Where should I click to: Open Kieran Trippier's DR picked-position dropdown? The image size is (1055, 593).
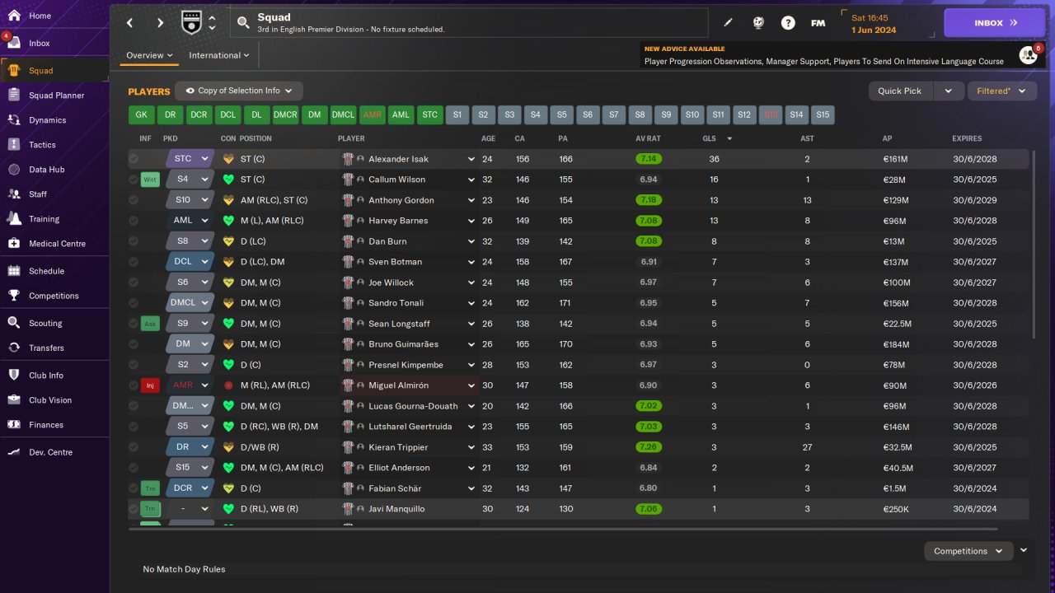click(x=190, y=447)
